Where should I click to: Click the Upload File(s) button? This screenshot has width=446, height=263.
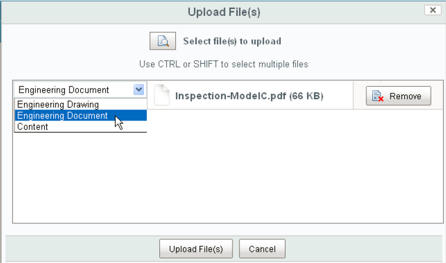click(196, 249)
